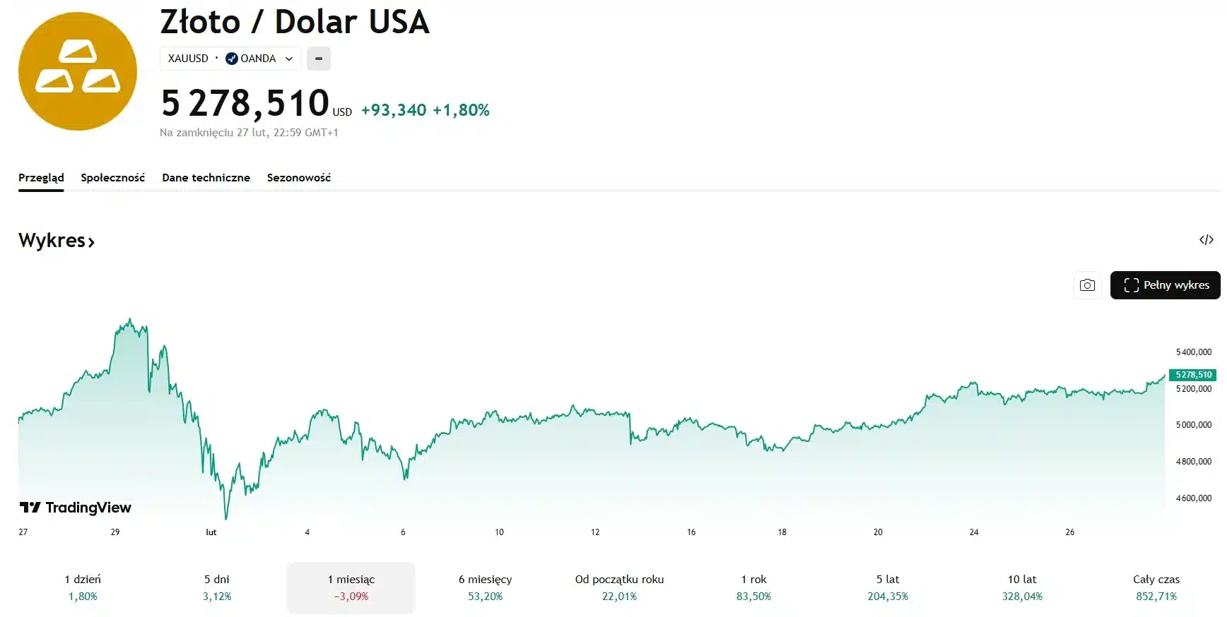Click the minus button beside OANDA
The height and width of the screenshot is (617, 1227).
(x=319, y=59)
